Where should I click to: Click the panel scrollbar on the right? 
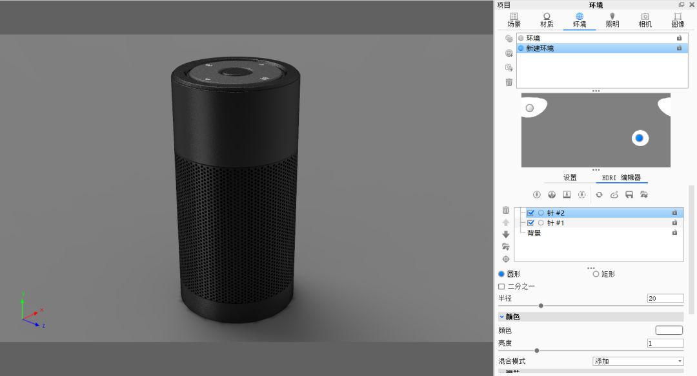691,250
